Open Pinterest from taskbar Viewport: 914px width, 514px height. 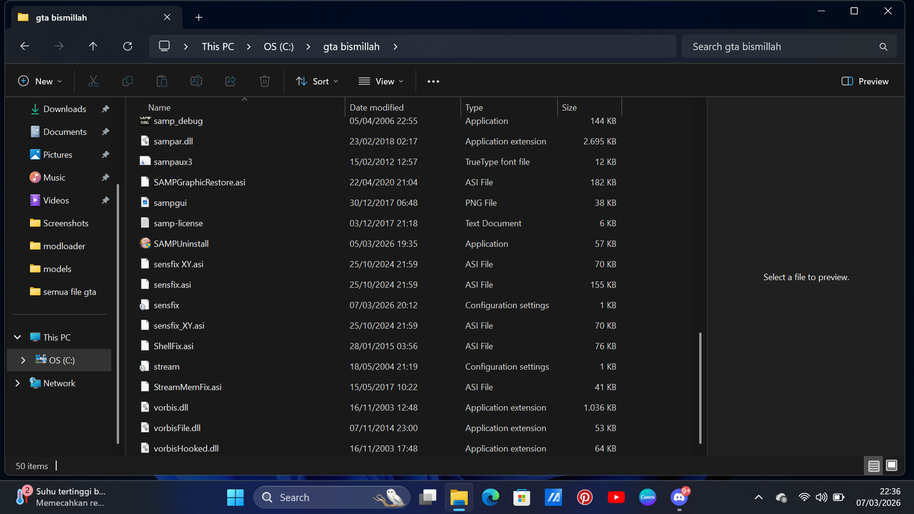tap(585, 498)
